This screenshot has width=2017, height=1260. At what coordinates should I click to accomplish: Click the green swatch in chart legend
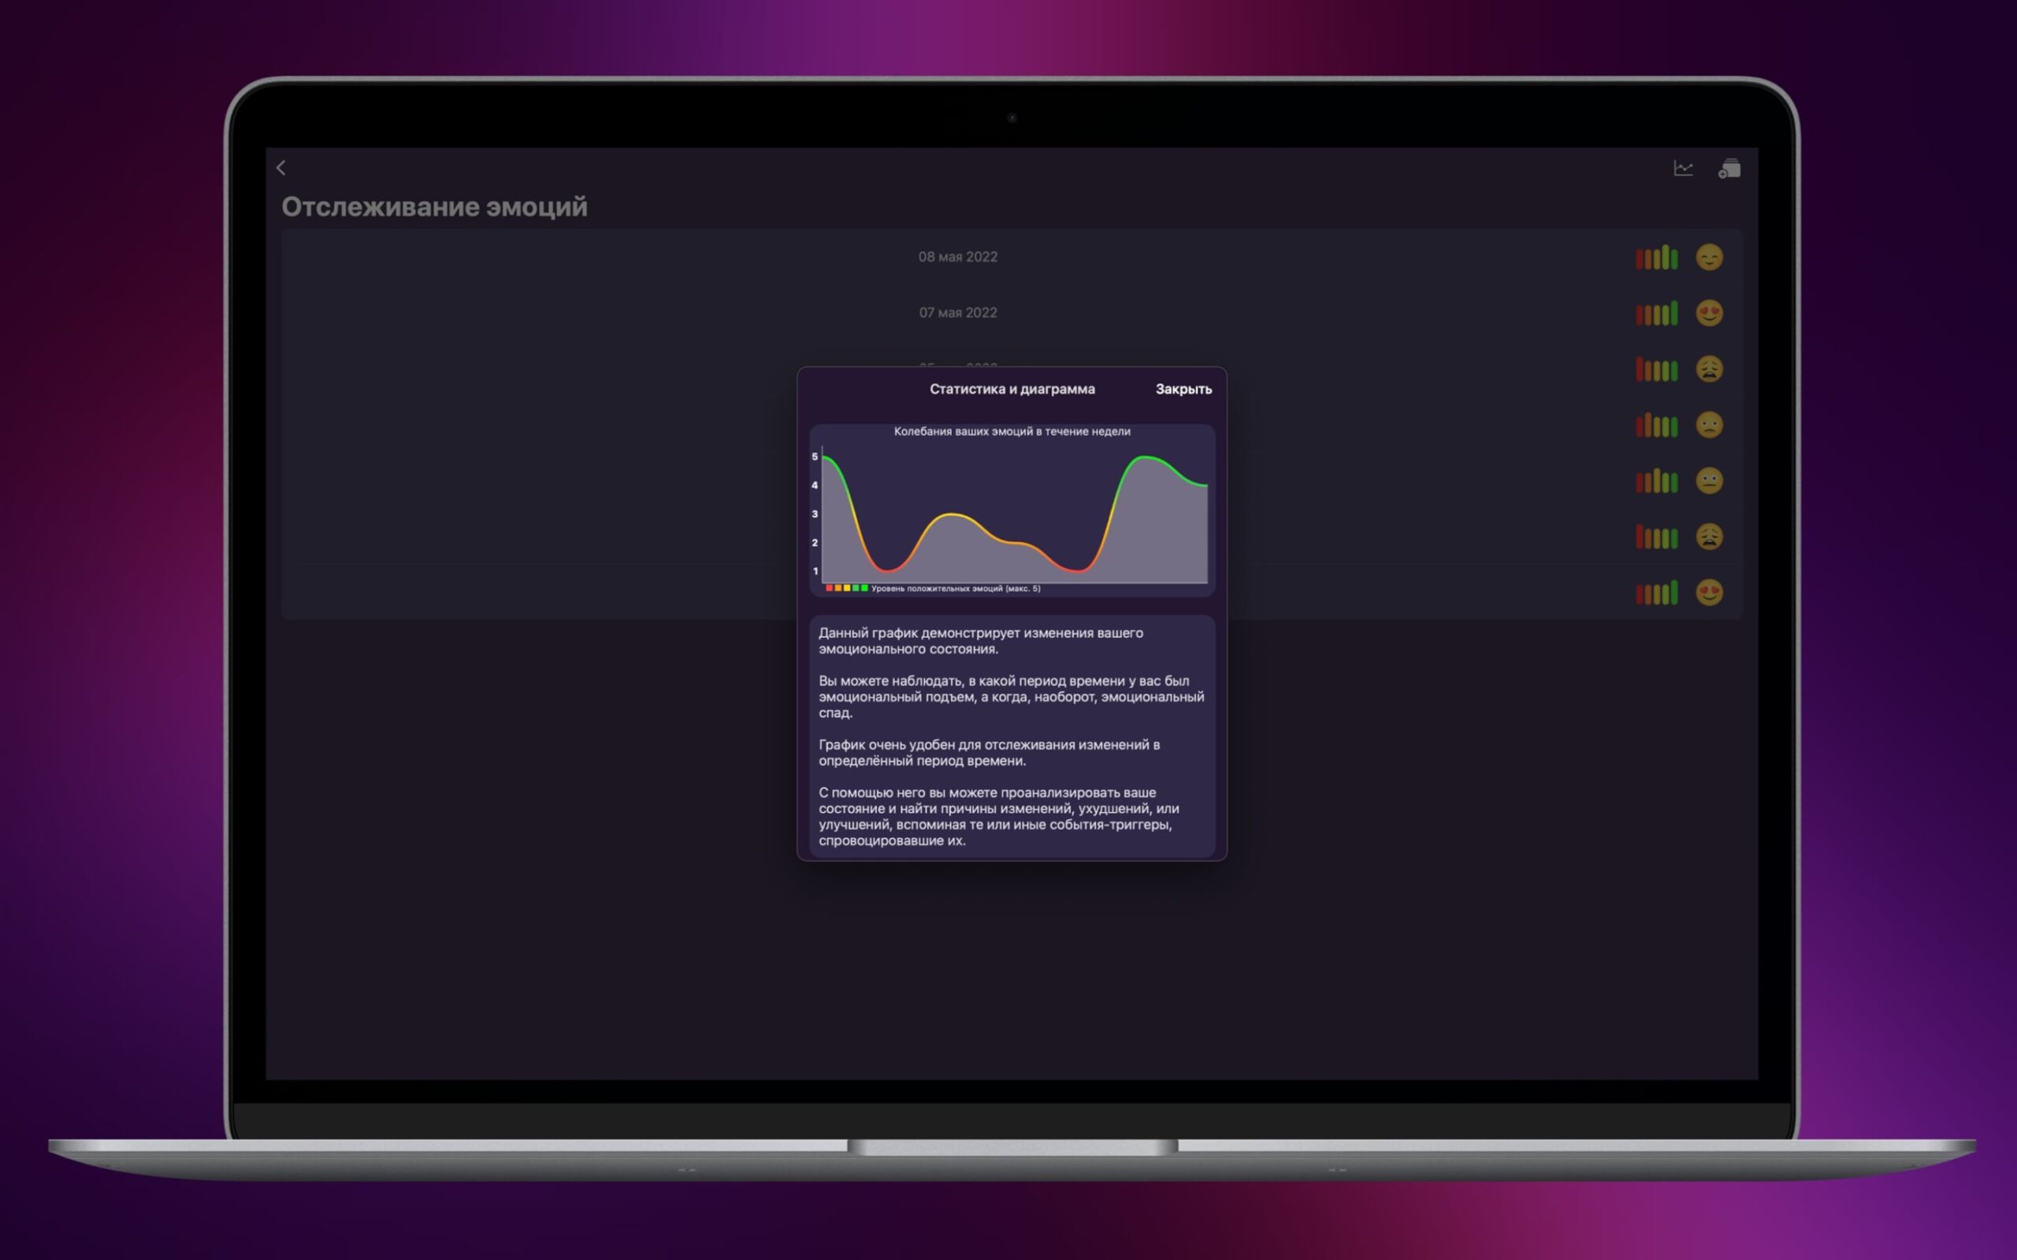[x=864, y=588]
